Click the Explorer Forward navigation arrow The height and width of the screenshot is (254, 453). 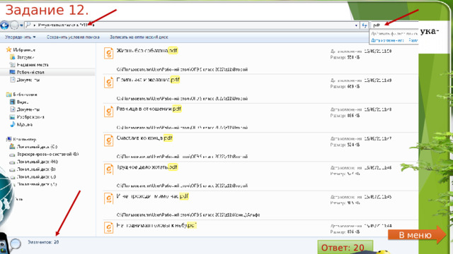[14, 25]
